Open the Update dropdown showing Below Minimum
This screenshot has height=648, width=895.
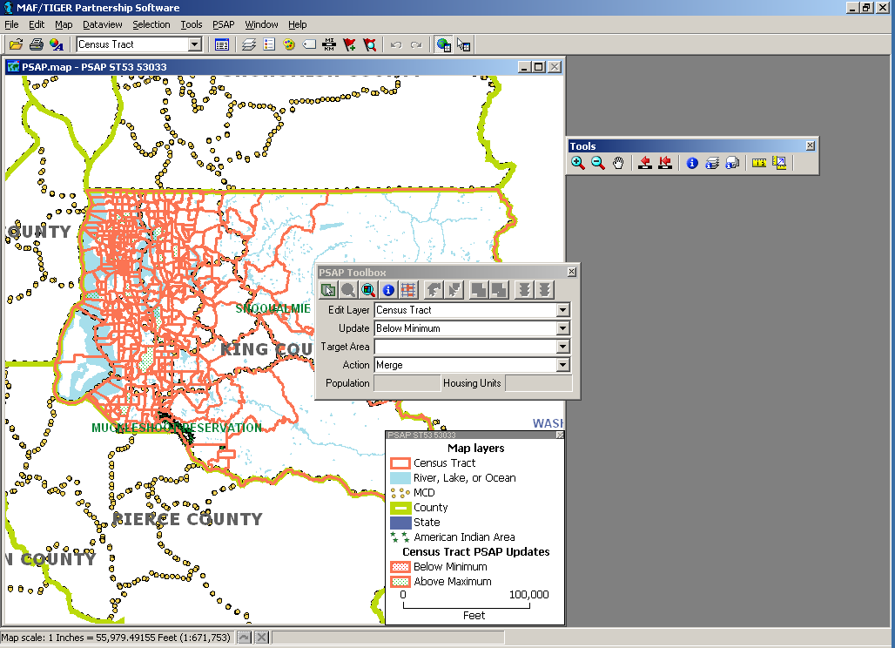click(563, 328)
